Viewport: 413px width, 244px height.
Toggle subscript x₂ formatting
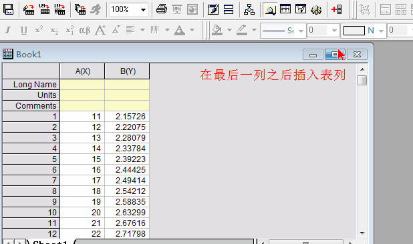(54, 31)
